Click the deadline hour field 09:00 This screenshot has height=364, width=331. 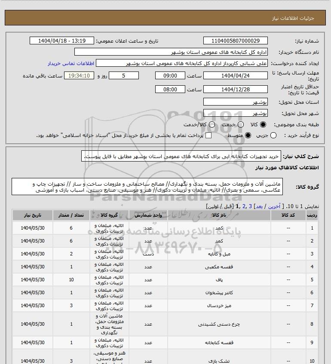(x=170, y=75)
